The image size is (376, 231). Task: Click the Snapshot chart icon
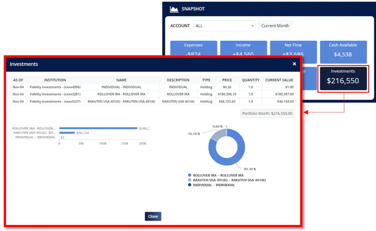pos(174,9)
